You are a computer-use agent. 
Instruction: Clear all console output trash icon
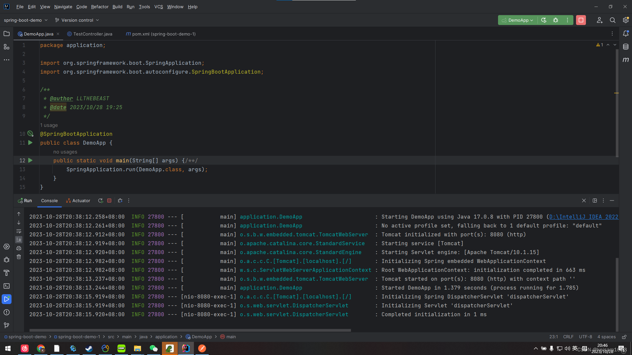[x=19, y=257]
